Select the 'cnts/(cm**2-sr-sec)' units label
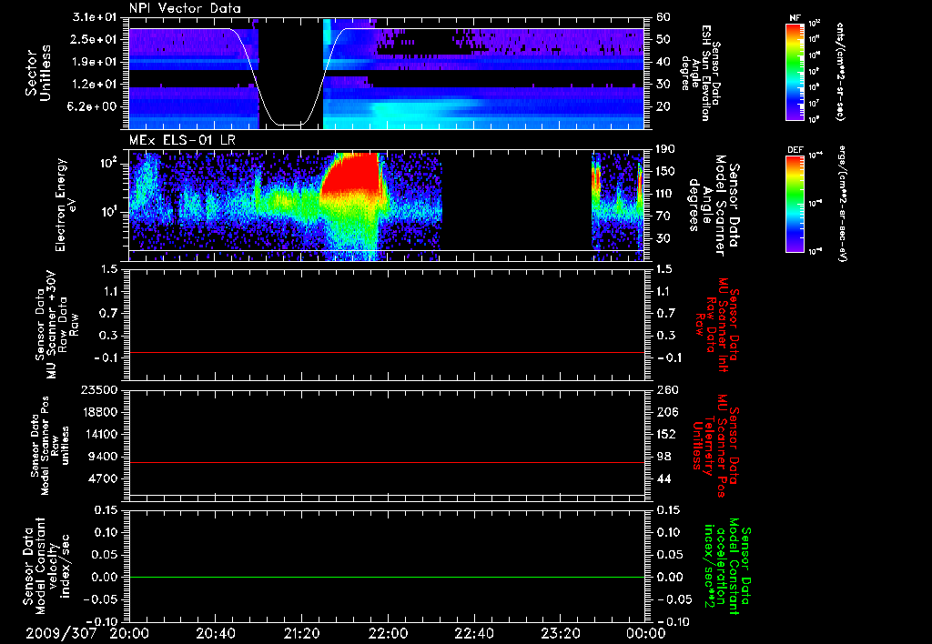The height and width of the screenshot is (644, 932). 839,72
